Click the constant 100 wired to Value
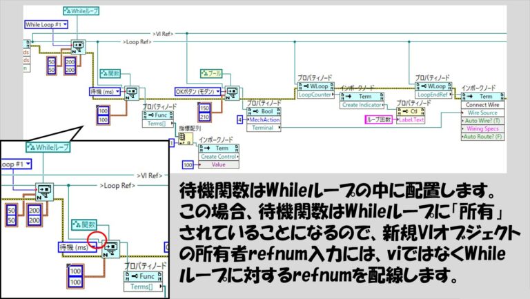 [188, 165]
